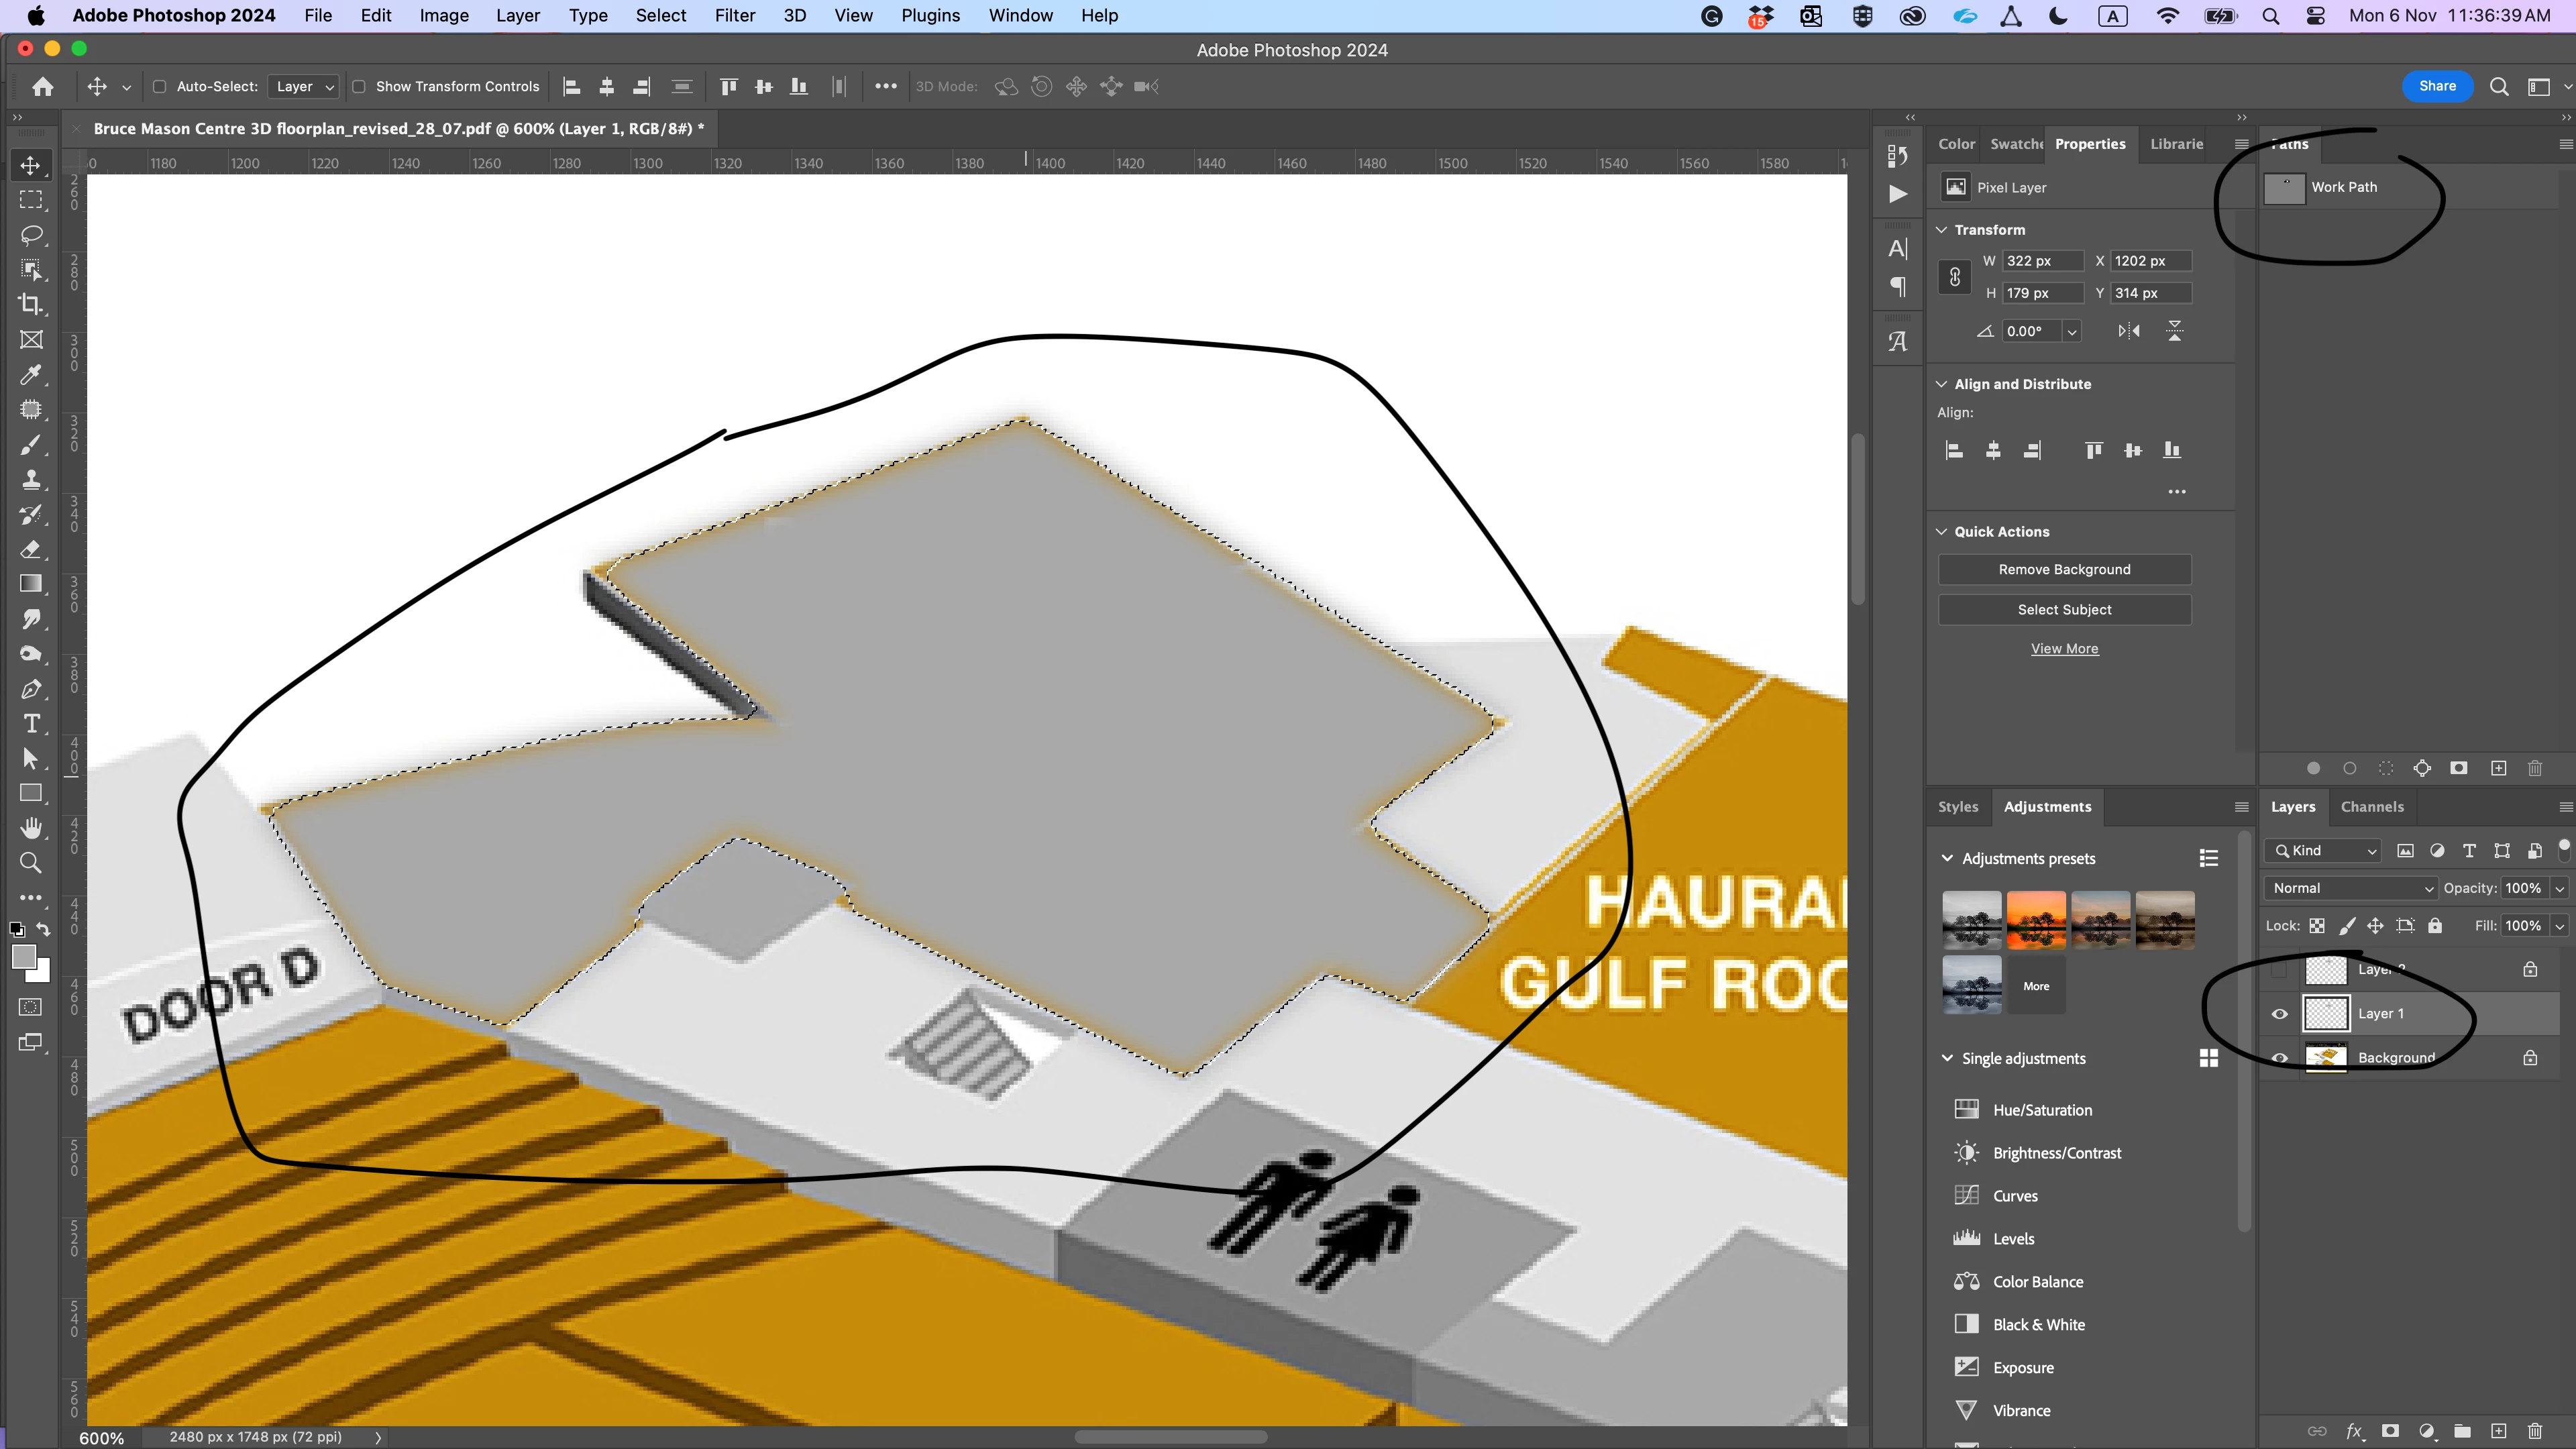Click the delete layer trash icon
The image size is (2576, 1449).
2534,1431
